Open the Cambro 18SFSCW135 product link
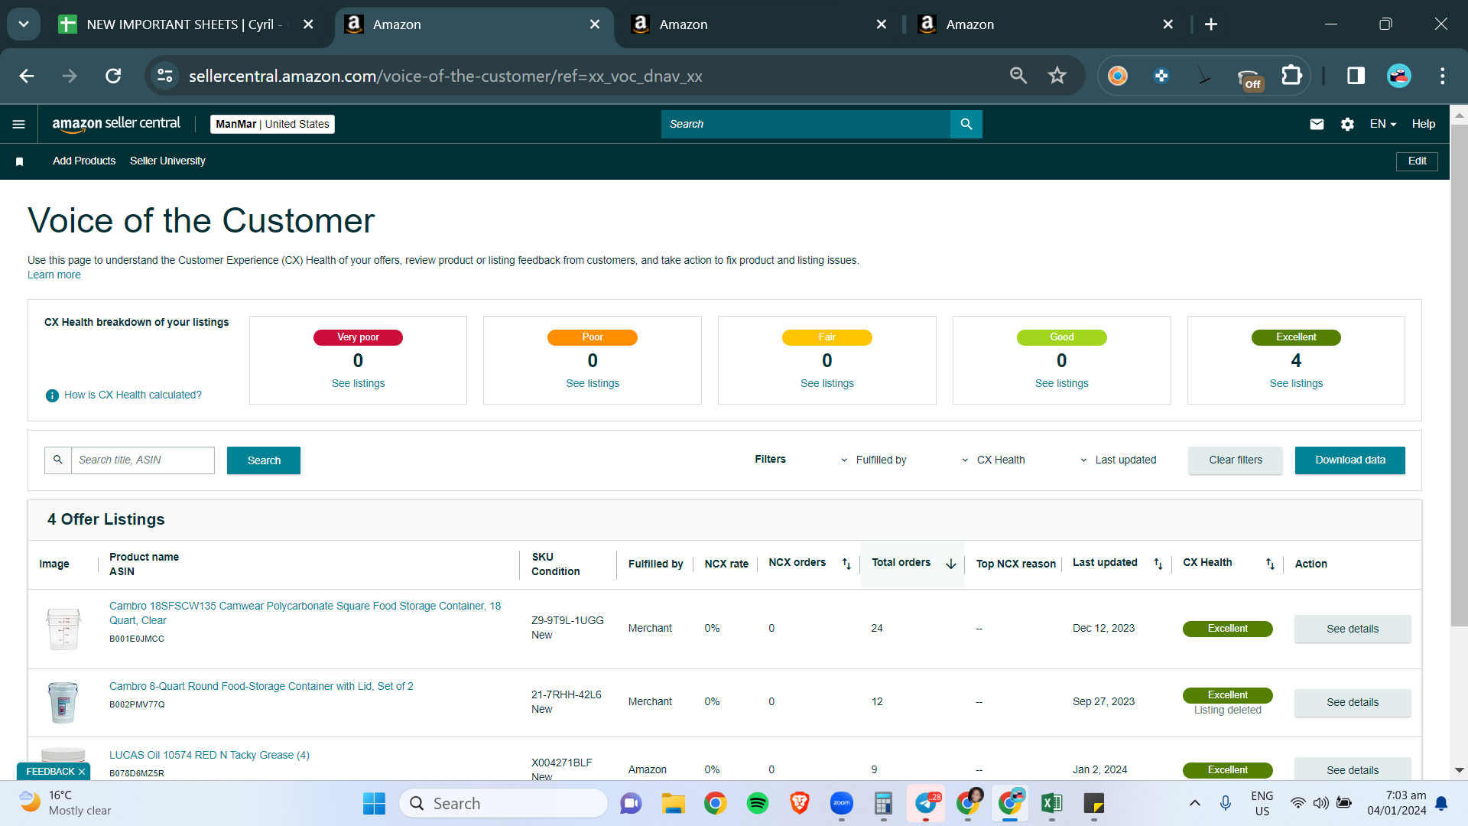Viewport: 1468px width, 826px height. [x=305, y=613]
